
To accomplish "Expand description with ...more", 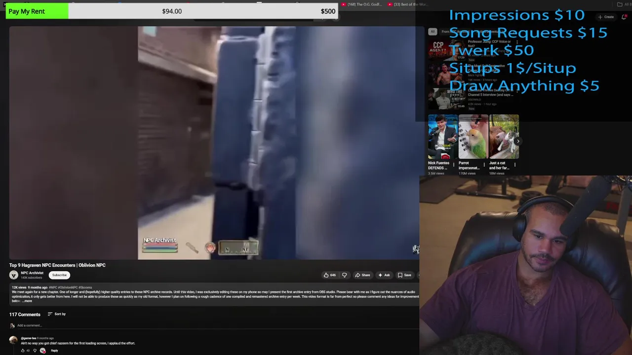I will [28, 301].
